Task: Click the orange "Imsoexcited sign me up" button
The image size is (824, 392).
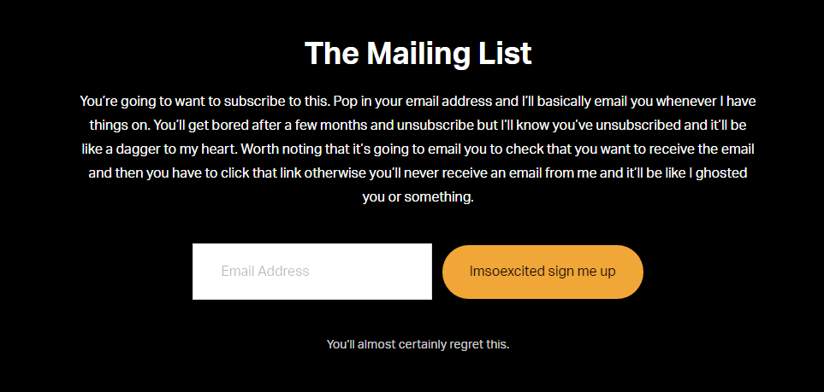Action: 542,272
